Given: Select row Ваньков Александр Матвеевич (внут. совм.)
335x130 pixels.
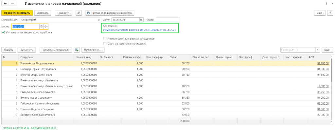Looking at the screenshot, I should pyautogui.click(x=166, y=86).
